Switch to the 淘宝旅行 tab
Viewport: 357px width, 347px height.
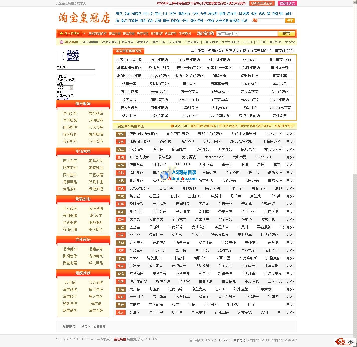pos(73,59)
